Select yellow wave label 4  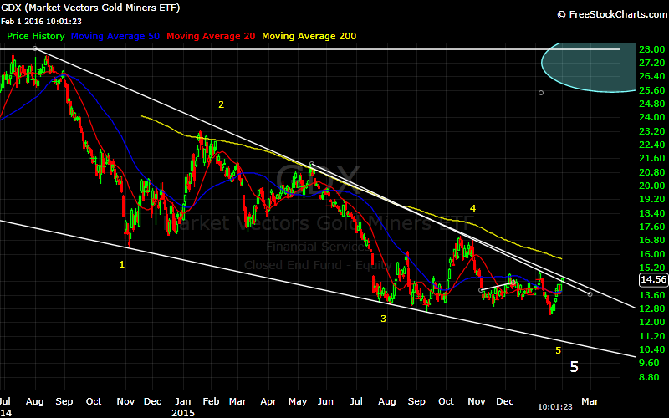tap(472, 207)
